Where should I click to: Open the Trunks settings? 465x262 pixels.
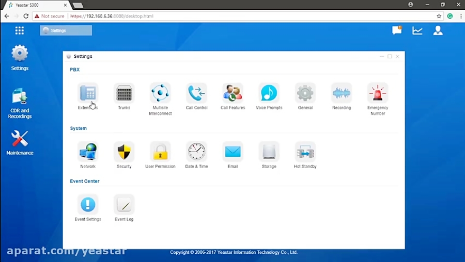point(124,93)
